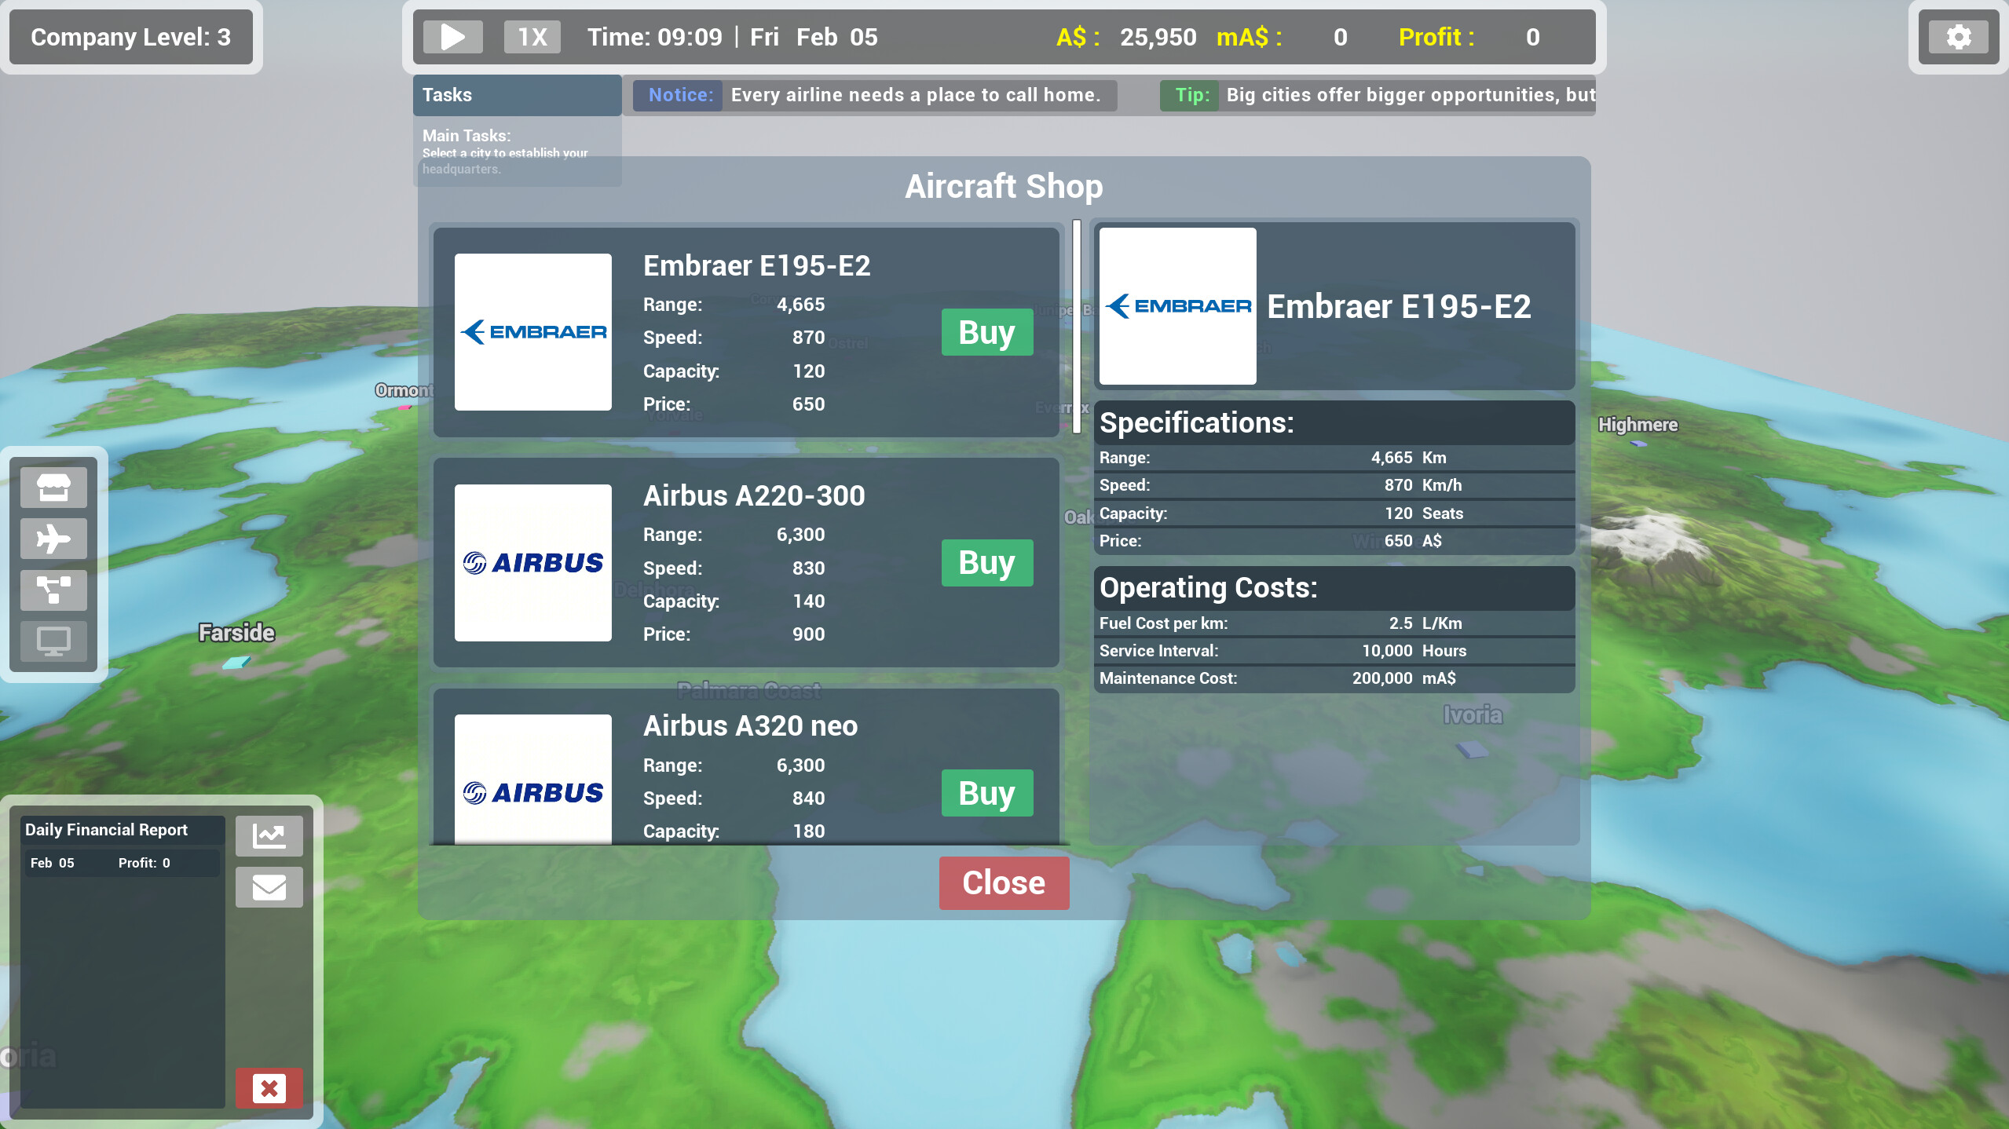Select the Airbus A320 neo logo thumbnail

tap(533, 779)
